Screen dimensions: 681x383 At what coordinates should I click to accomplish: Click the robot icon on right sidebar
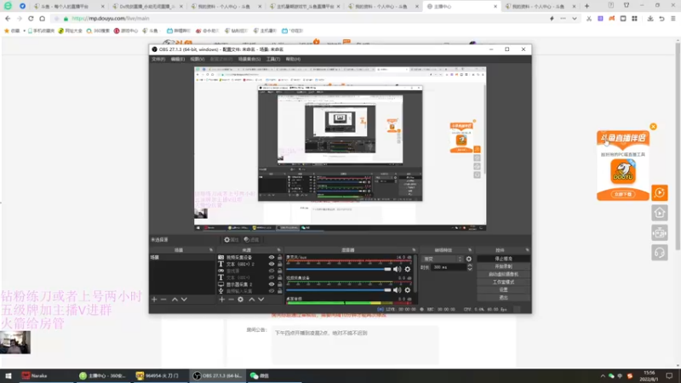point(659,233)
